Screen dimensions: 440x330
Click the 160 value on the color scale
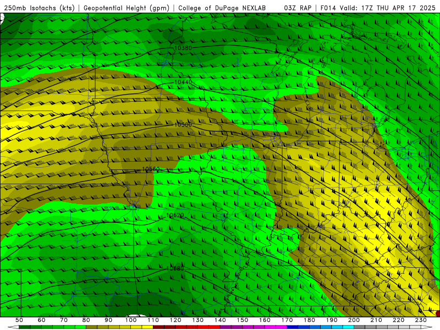265,320
